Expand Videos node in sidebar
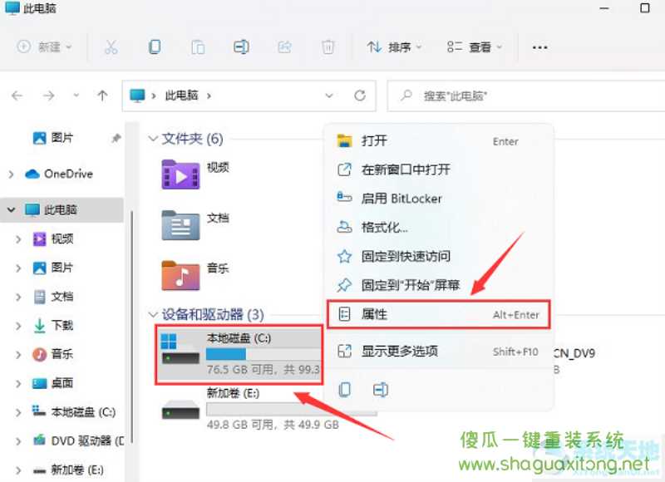This screenshot has width=665, height=482. [x=17, y=239]
